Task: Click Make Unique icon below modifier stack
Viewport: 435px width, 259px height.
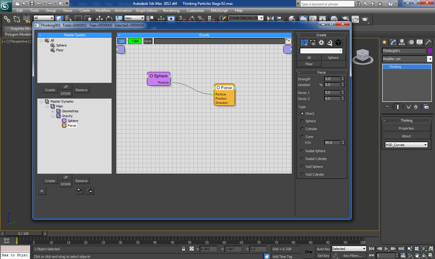Action: (x=408, y=107)
